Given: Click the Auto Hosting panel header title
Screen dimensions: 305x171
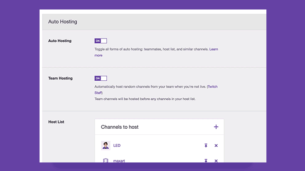Looking at the screenshot, I should 62,22.
